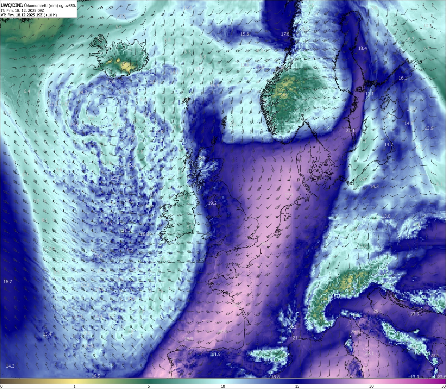Click the colorbar tick label 30
Image resolution: width=446 pixels, height=389 pixels.
[x=371, y=386]
